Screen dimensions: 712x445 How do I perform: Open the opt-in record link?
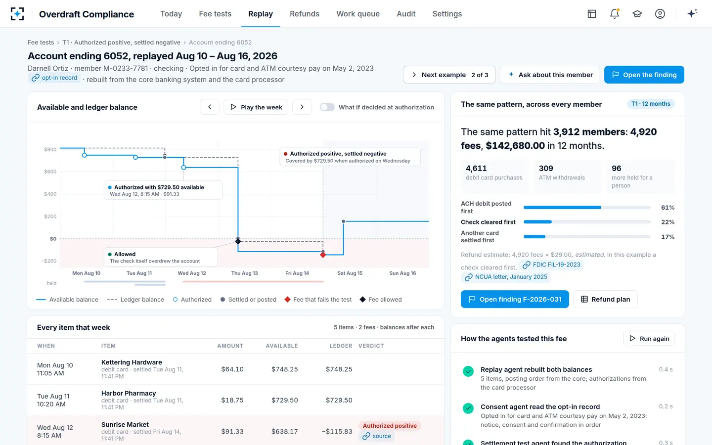pos(54,78)
